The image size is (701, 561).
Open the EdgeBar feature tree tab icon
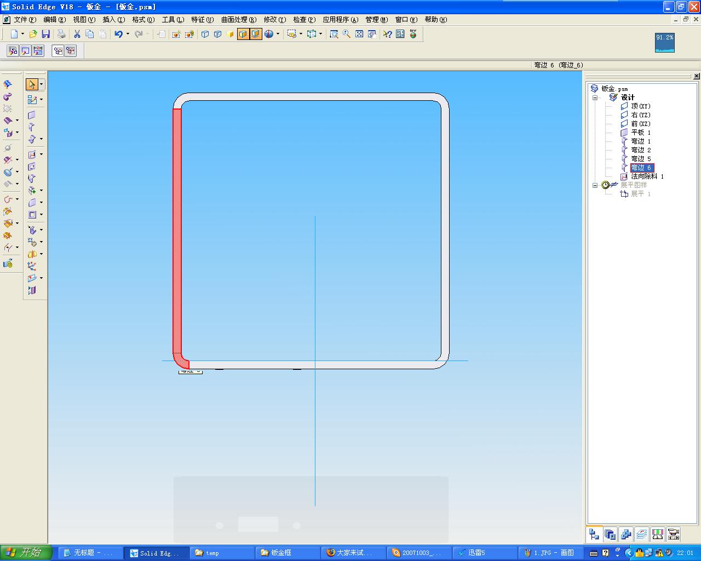point(594,534)
